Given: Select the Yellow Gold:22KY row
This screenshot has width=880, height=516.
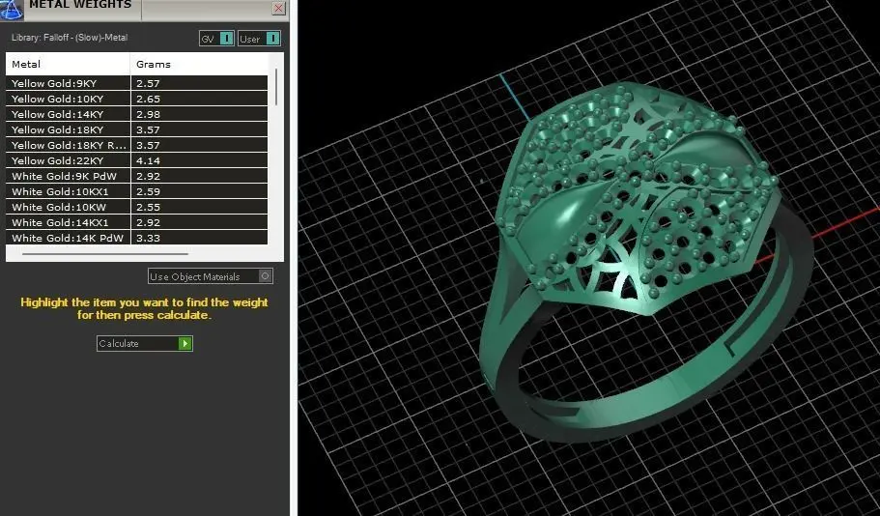Looking at the screenshot, I should [x=137, y=160].
